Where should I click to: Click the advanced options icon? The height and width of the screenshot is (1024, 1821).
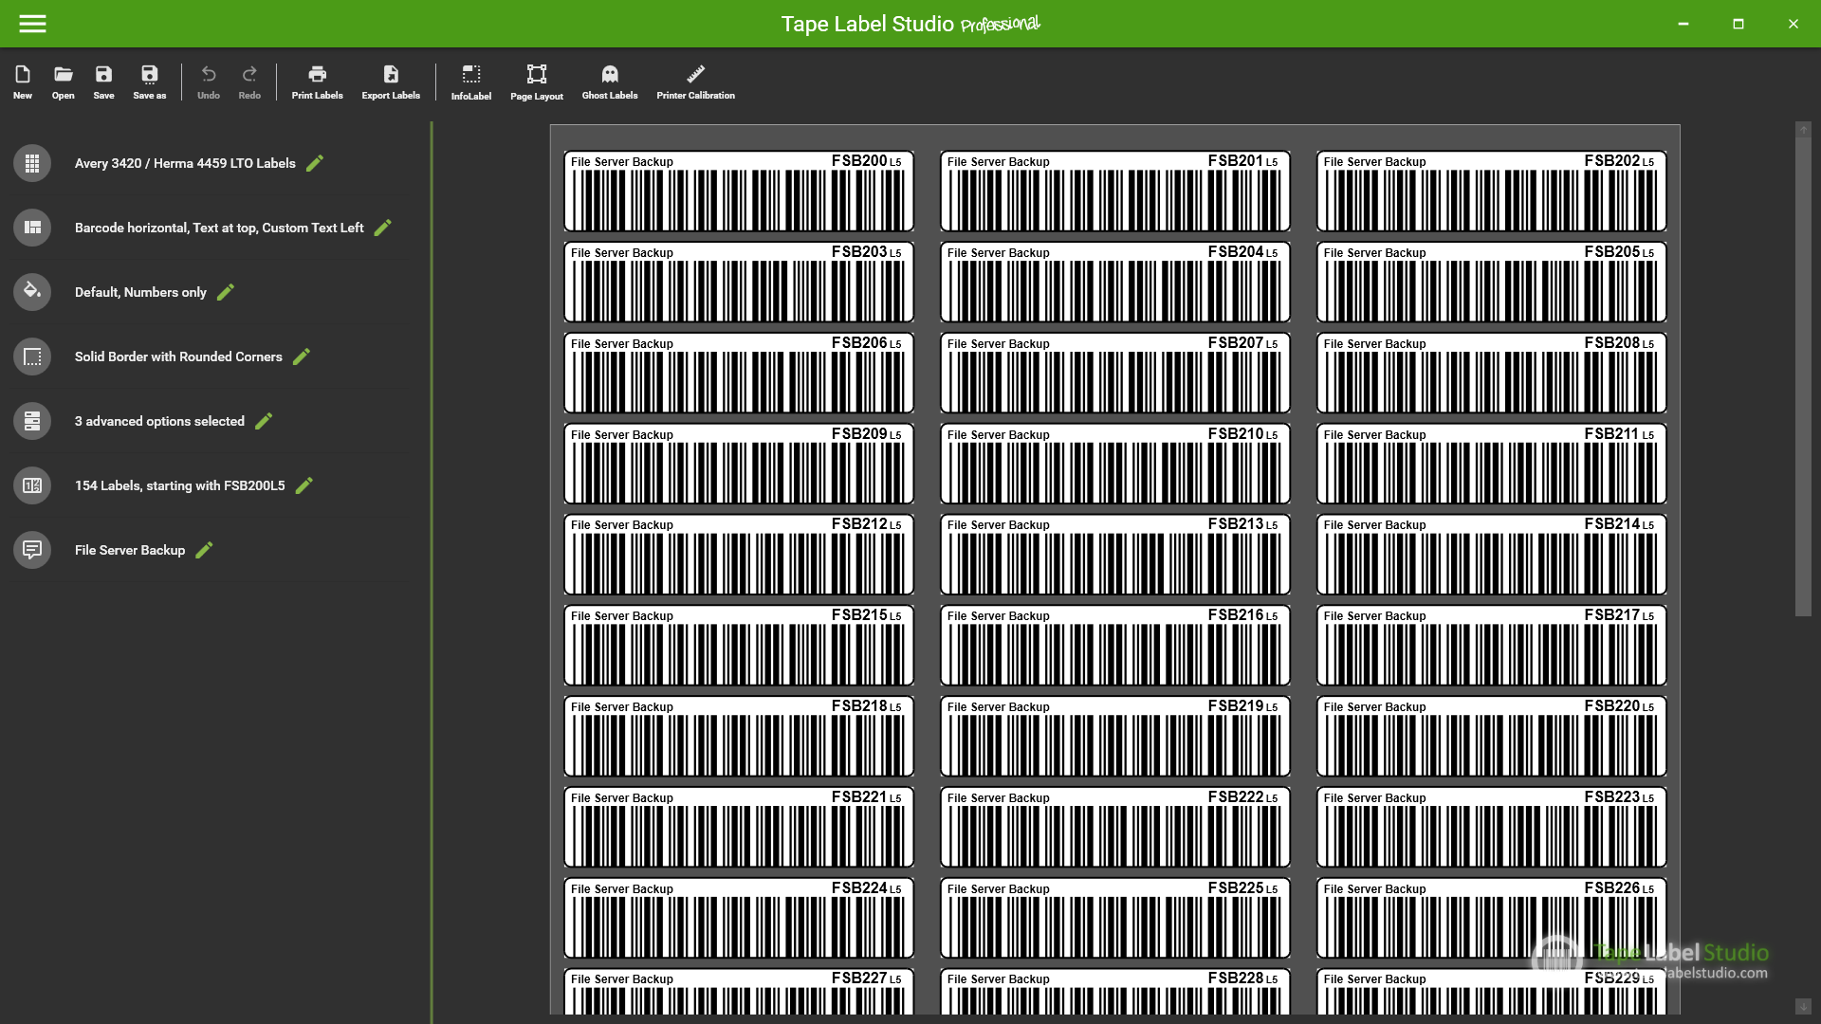(32, 421)
